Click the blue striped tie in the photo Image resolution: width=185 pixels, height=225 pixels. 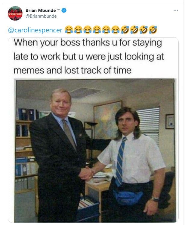(120, 161)
